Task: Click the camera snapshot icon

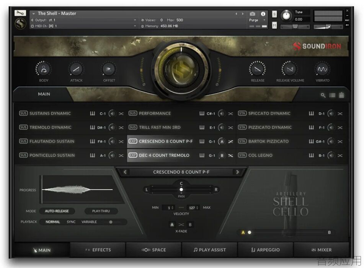Action: (252, 14)
